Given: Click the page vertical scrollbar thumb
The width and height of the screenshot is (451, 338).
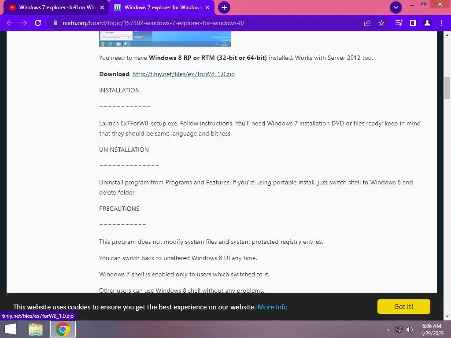Looking at the screenshot, I should coord(447,88).
